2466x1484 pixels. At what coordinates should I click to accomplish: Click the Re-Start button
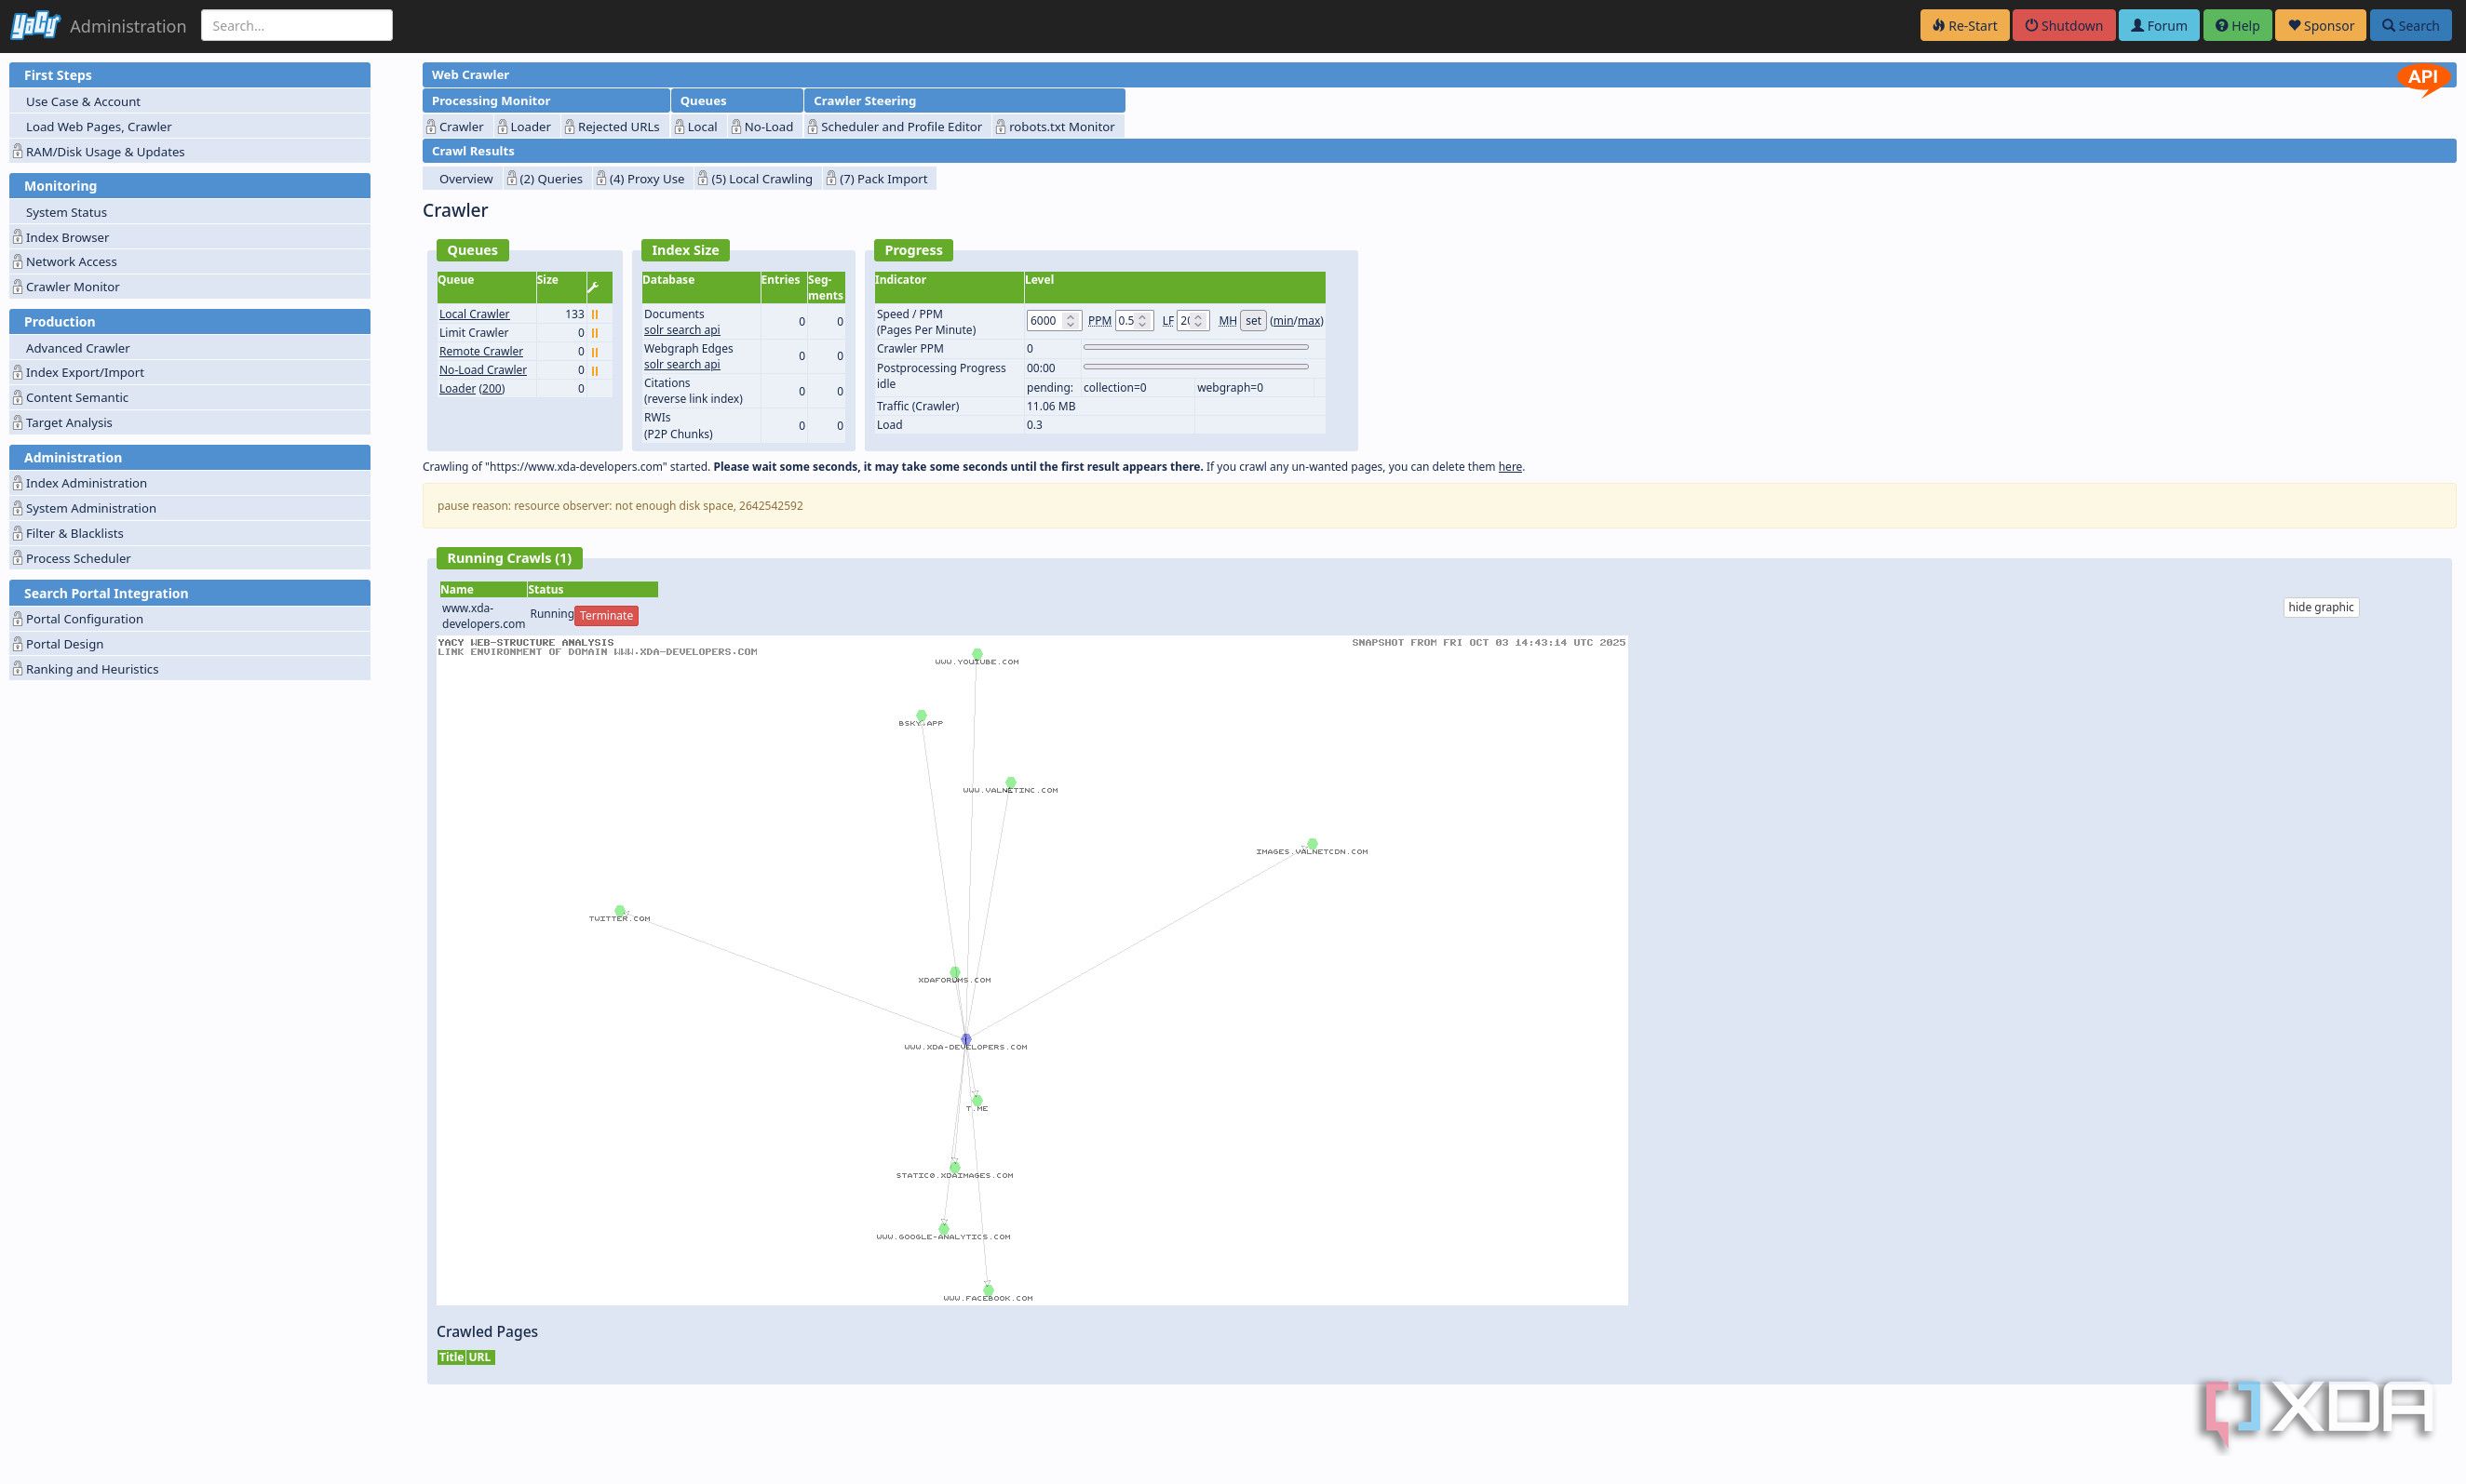click(1964, 25)
